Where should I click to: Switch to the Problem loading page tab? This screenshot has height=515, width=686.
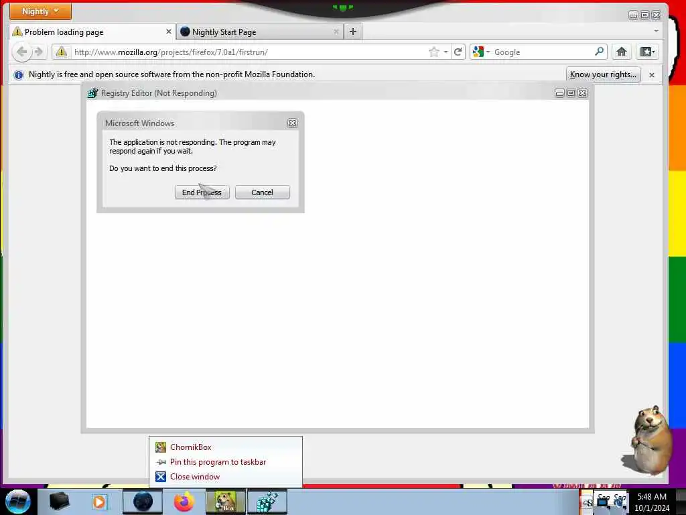click(92, 32)
